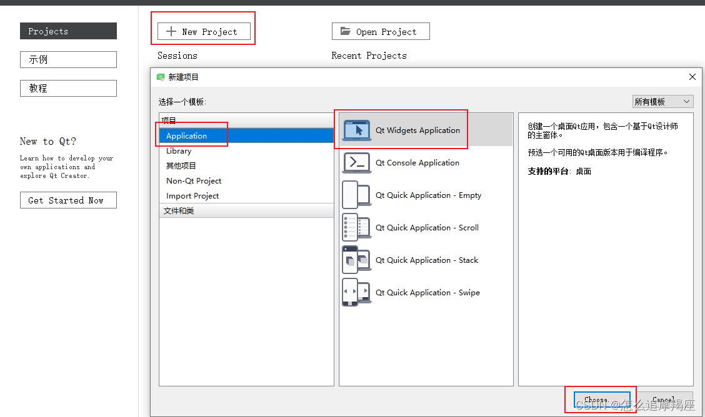Open the Projects tab in the sidebar

point(68,31)
